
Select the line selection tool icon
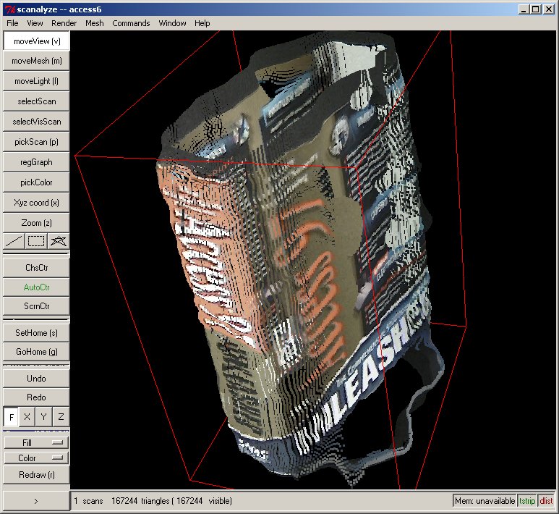pyautogui.click(x=14, y=241)
